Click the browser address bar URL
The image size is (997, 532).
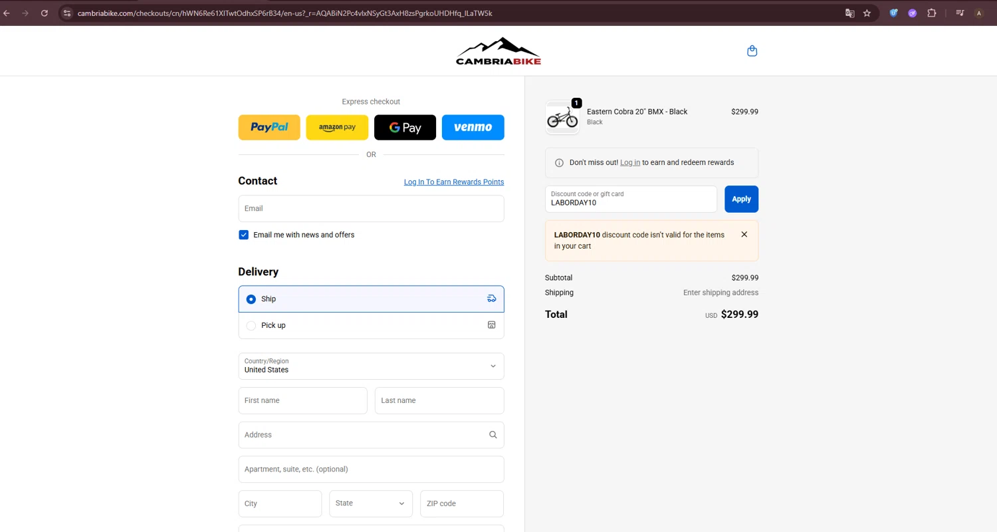click(284, 13)
